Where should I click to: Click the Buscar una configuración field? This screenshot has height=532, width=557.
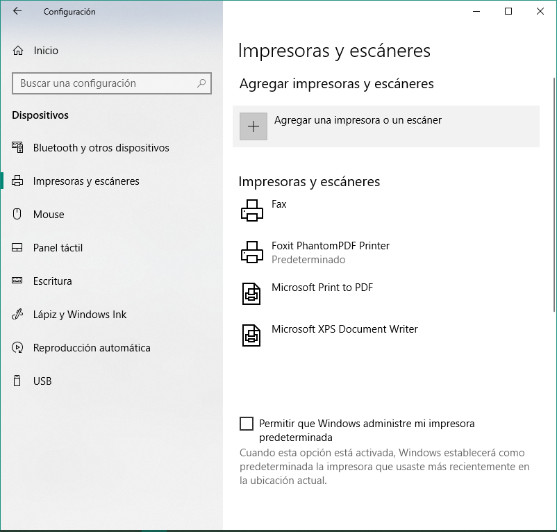(x=104, y=83)
